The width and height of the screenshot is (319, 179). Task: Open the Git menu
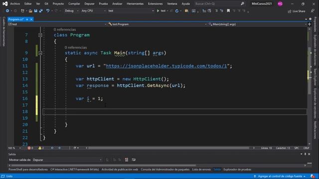coord(46,3)
